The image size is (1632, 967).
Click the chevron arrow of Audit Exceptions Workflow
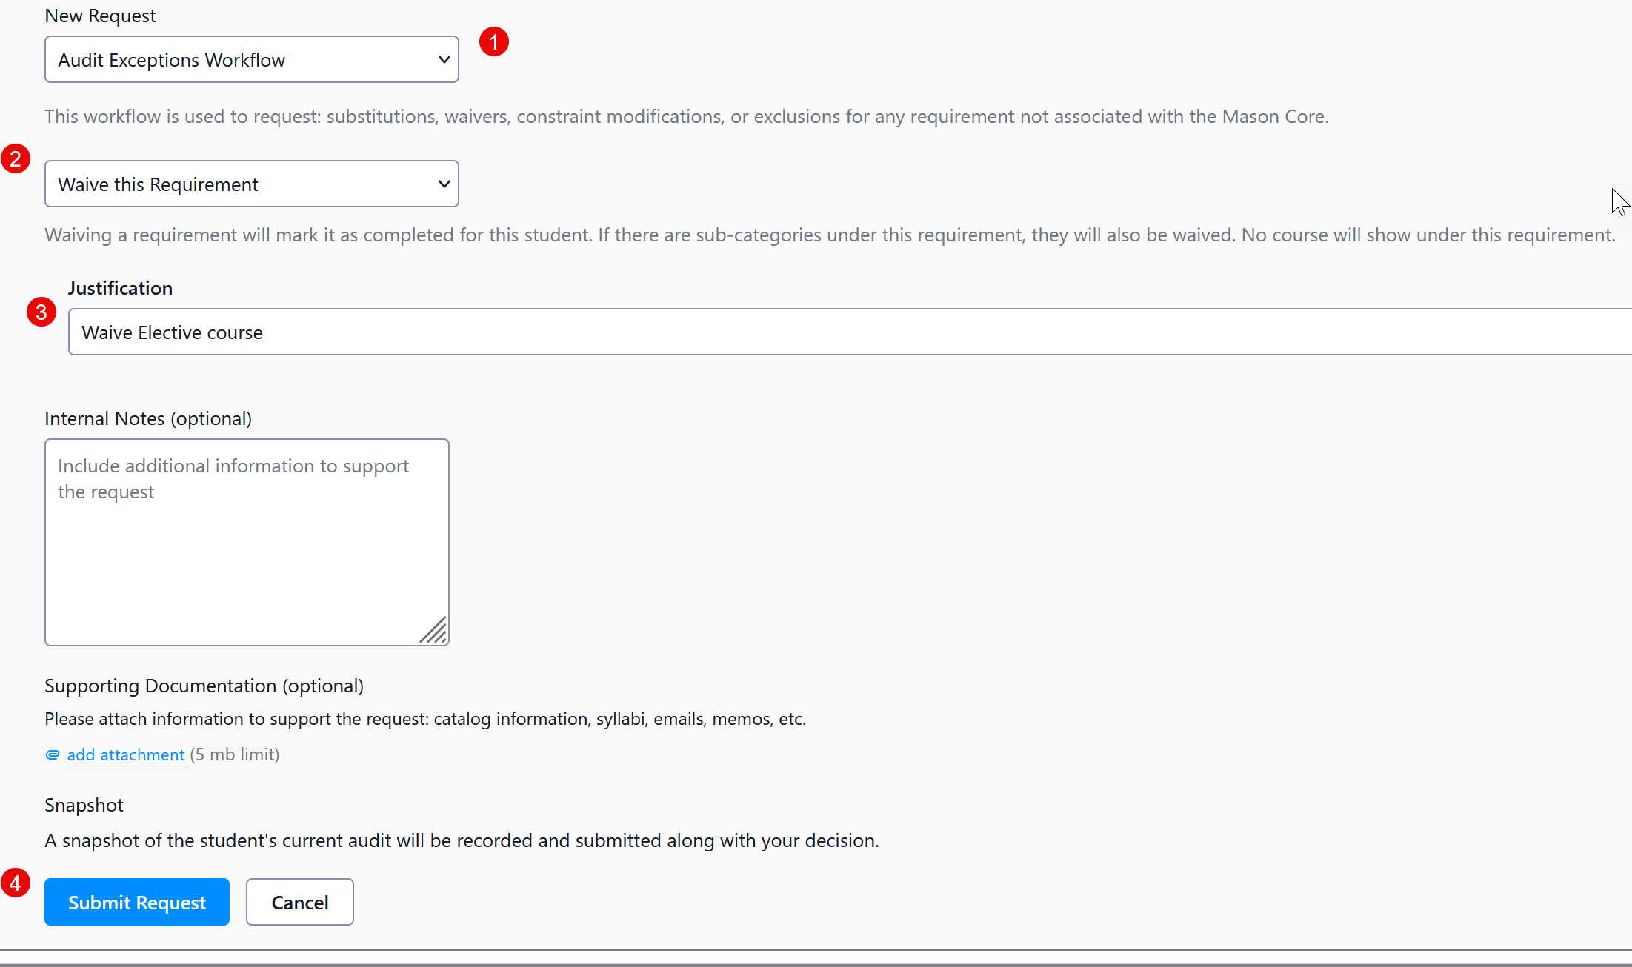pyautogui.click(x=444, y=59)
